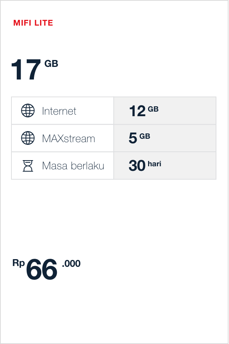Click the globe icon beside Internet
This screenshot has width=229, height=344.
click(28, 111)
